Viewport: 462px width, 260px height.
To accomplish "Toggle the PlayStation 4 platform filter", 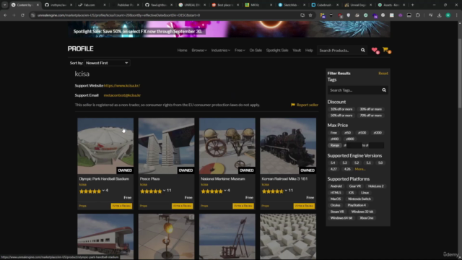I will [x=357, y=205].
